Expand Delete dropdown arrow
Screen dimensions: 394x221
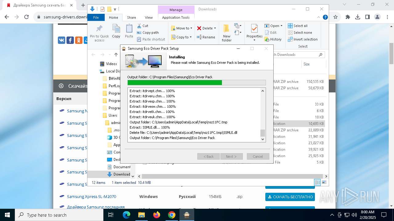[215, 28]
